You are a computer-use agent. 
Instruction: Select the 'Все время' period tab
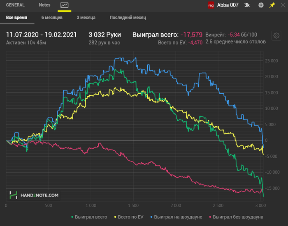coord(16,18)
